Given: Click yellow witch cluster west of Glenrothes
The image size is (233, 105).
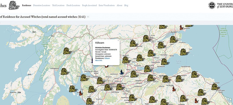Looking at the screenshot, I should point(151,53).
